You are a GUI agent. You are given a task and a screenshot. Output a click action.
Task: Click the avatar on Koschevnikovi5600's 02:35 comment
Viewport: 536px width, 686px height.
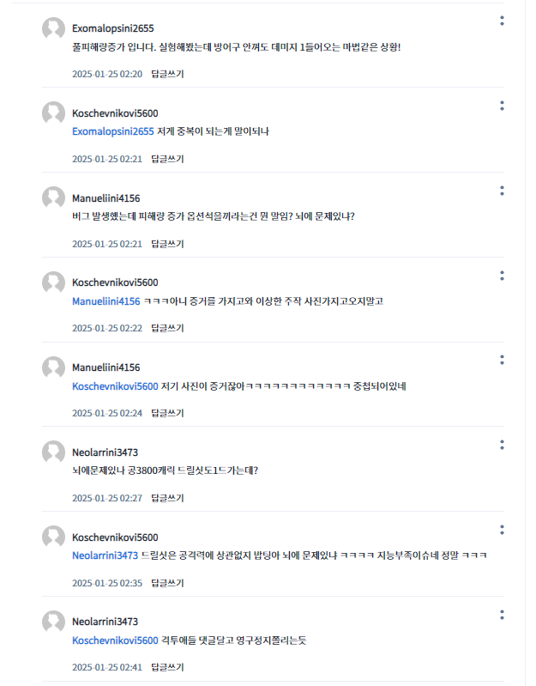click(x=53, y=537)
